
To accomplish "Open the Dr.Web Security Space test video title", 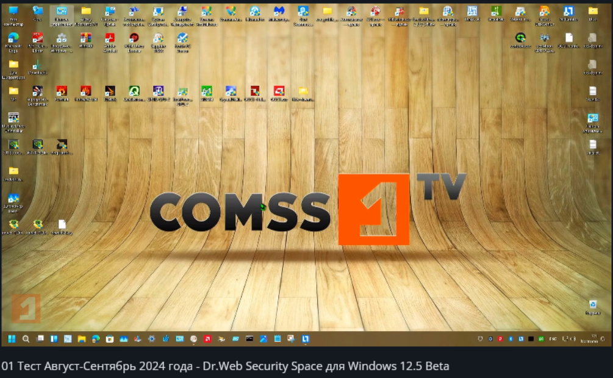I will pyautogui.click(x=225, y=366).
